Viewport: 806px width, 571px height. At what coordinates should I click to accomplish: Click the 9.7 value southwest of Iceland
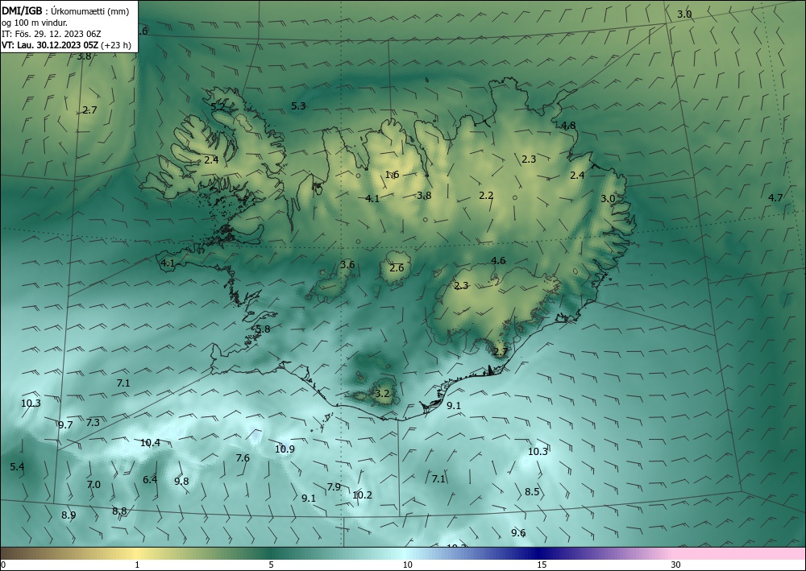(65, 424)
